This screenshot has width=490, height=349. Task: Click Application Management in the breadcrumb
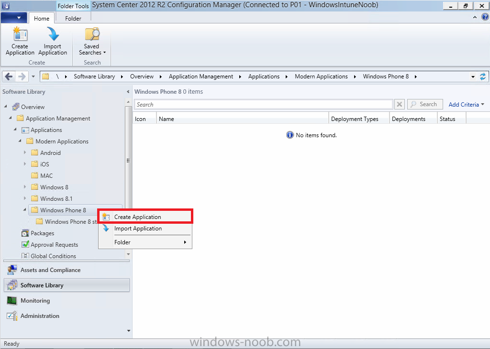pyautogui.click(x=201, y=76)
